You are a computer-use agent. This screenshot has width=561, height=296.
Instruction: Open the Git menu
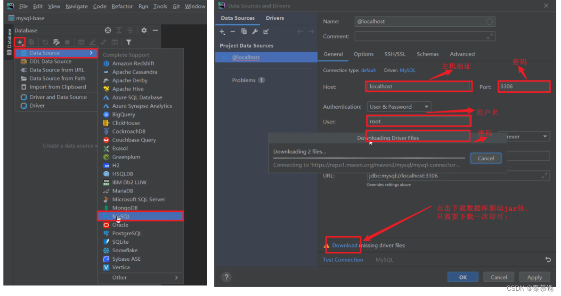point(176,7)
